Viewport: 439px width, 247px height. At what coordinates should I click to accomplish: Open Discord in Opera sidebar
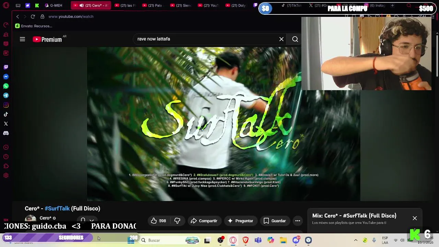[x=6, y=133]
